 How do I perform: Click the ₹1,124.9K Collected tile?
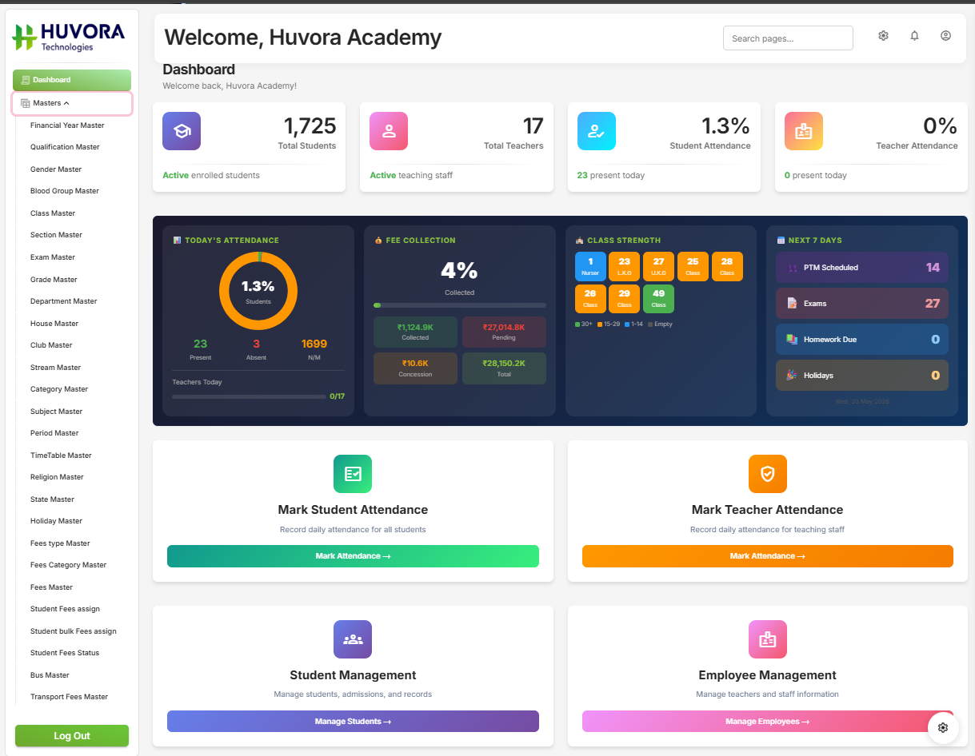coord(415,332)
